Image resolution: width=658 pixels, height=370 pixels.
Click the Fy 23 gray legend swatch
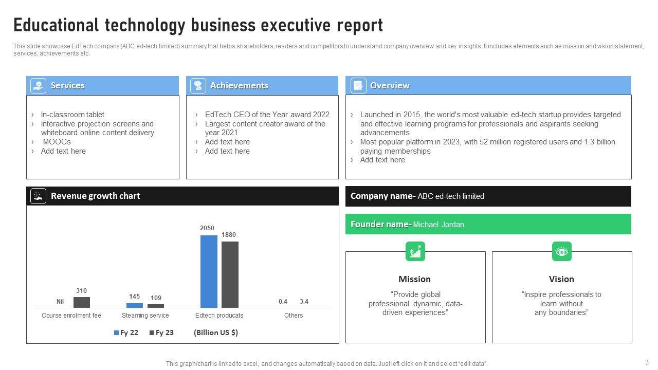tap(152, 333)
